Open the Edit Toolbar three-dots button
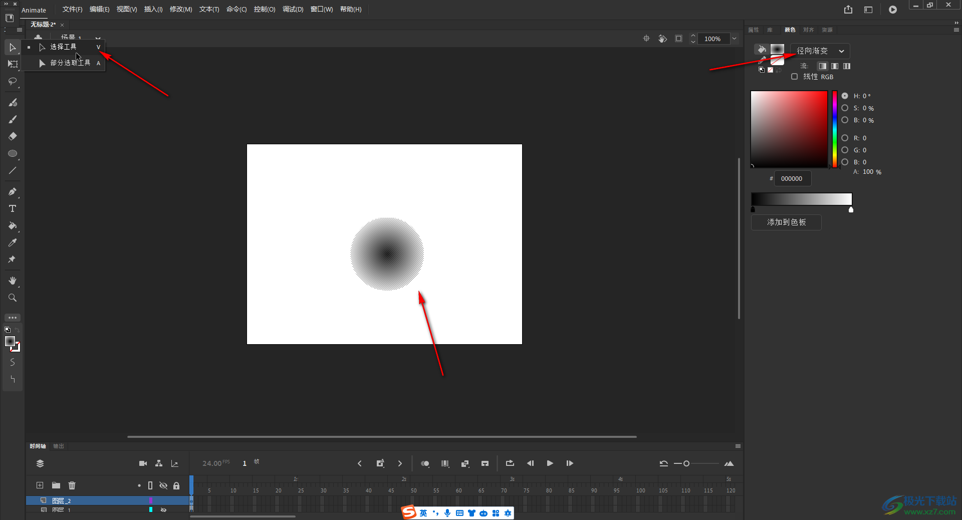This screenshot has height=520, width=962. click(x=13, y=318)
